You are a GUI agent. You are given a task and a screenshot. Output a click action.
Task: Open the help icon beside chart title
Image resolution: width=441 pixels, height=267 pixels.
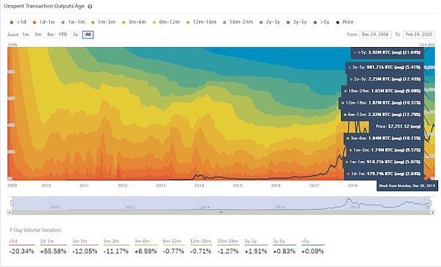tap(90, 7)
